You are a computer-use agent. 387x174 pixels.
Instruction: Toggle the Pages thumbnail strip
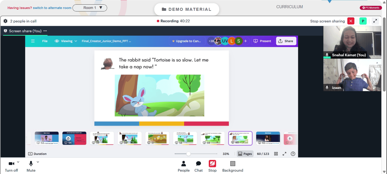click(245, 154)
